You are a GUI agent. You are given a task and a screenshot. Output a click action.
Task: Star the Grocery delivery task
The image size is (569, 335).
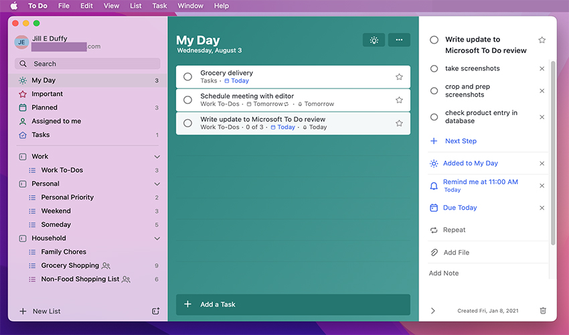tap(399, 77)
